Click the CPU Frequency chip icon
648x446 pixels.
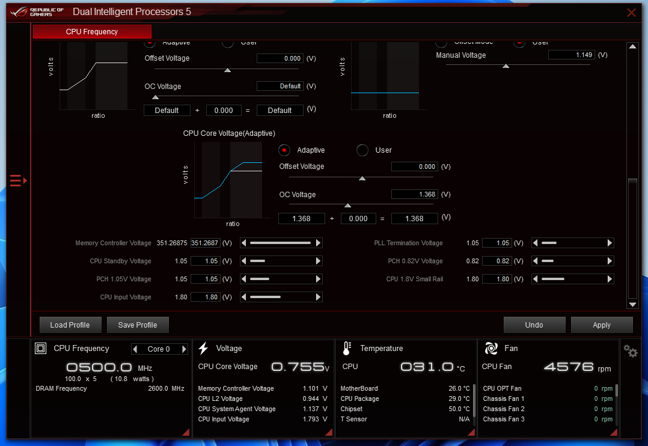[x=40, y=349]
